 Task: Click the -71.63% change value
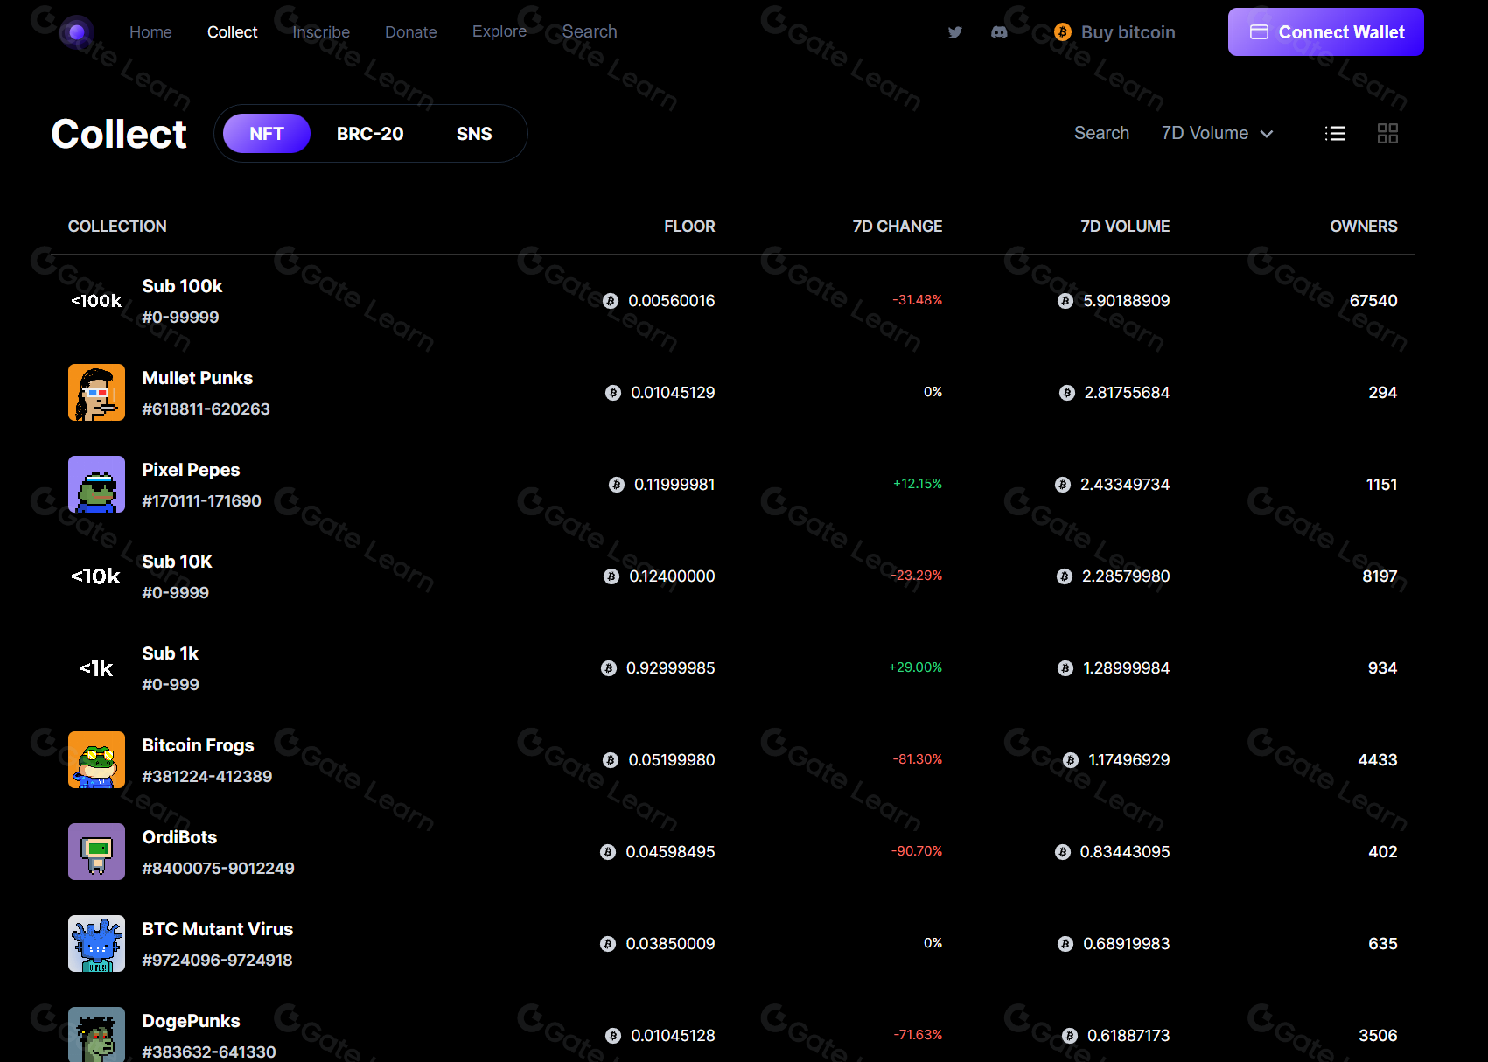point(918,1035)
